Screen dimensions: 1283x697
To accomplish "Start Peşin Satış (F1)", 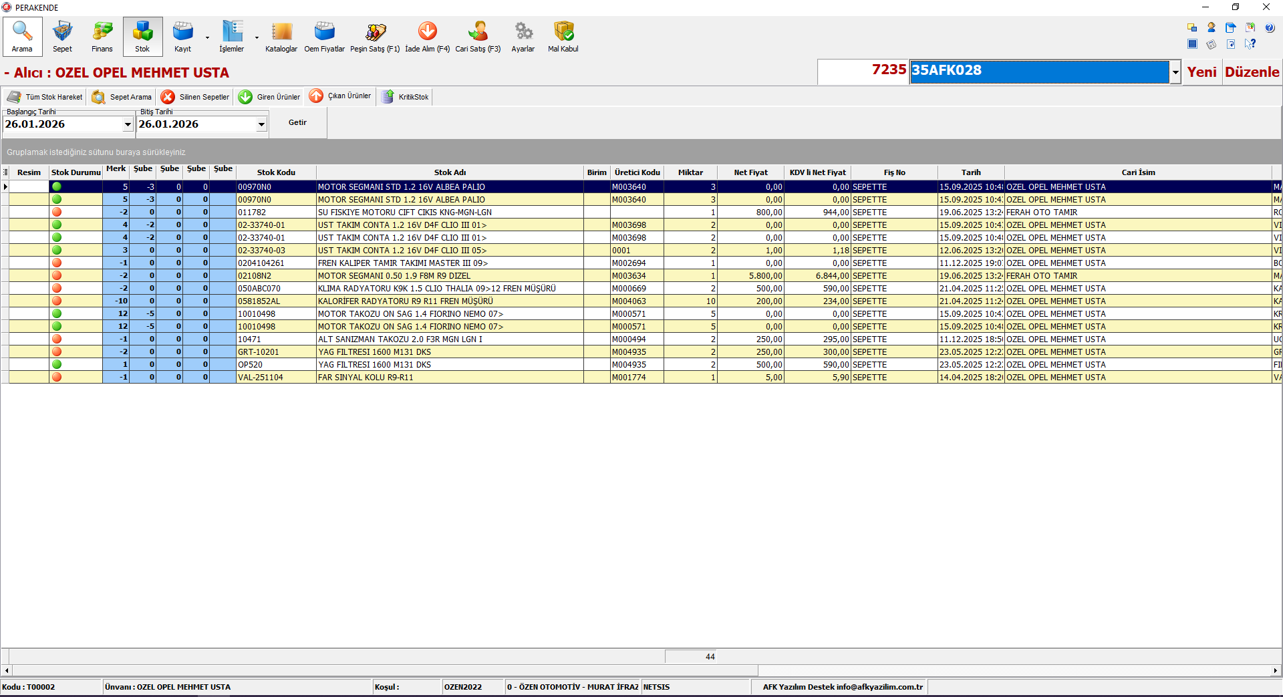I will 375,36.
